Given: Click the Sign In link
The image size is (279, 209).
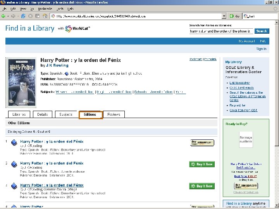Looking at the screenshot, I should pyautogui.click(x=261, y=49).
